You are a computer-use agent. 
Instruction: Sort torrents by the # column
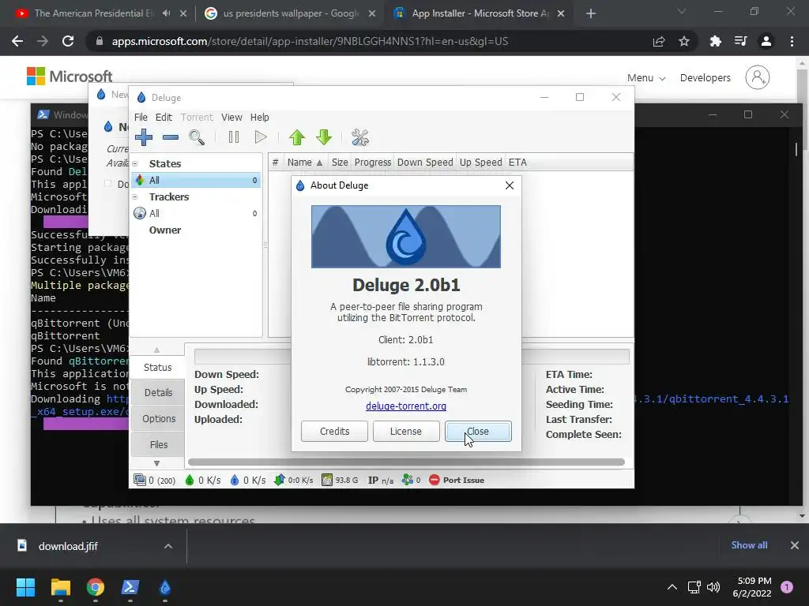[275, 163]
